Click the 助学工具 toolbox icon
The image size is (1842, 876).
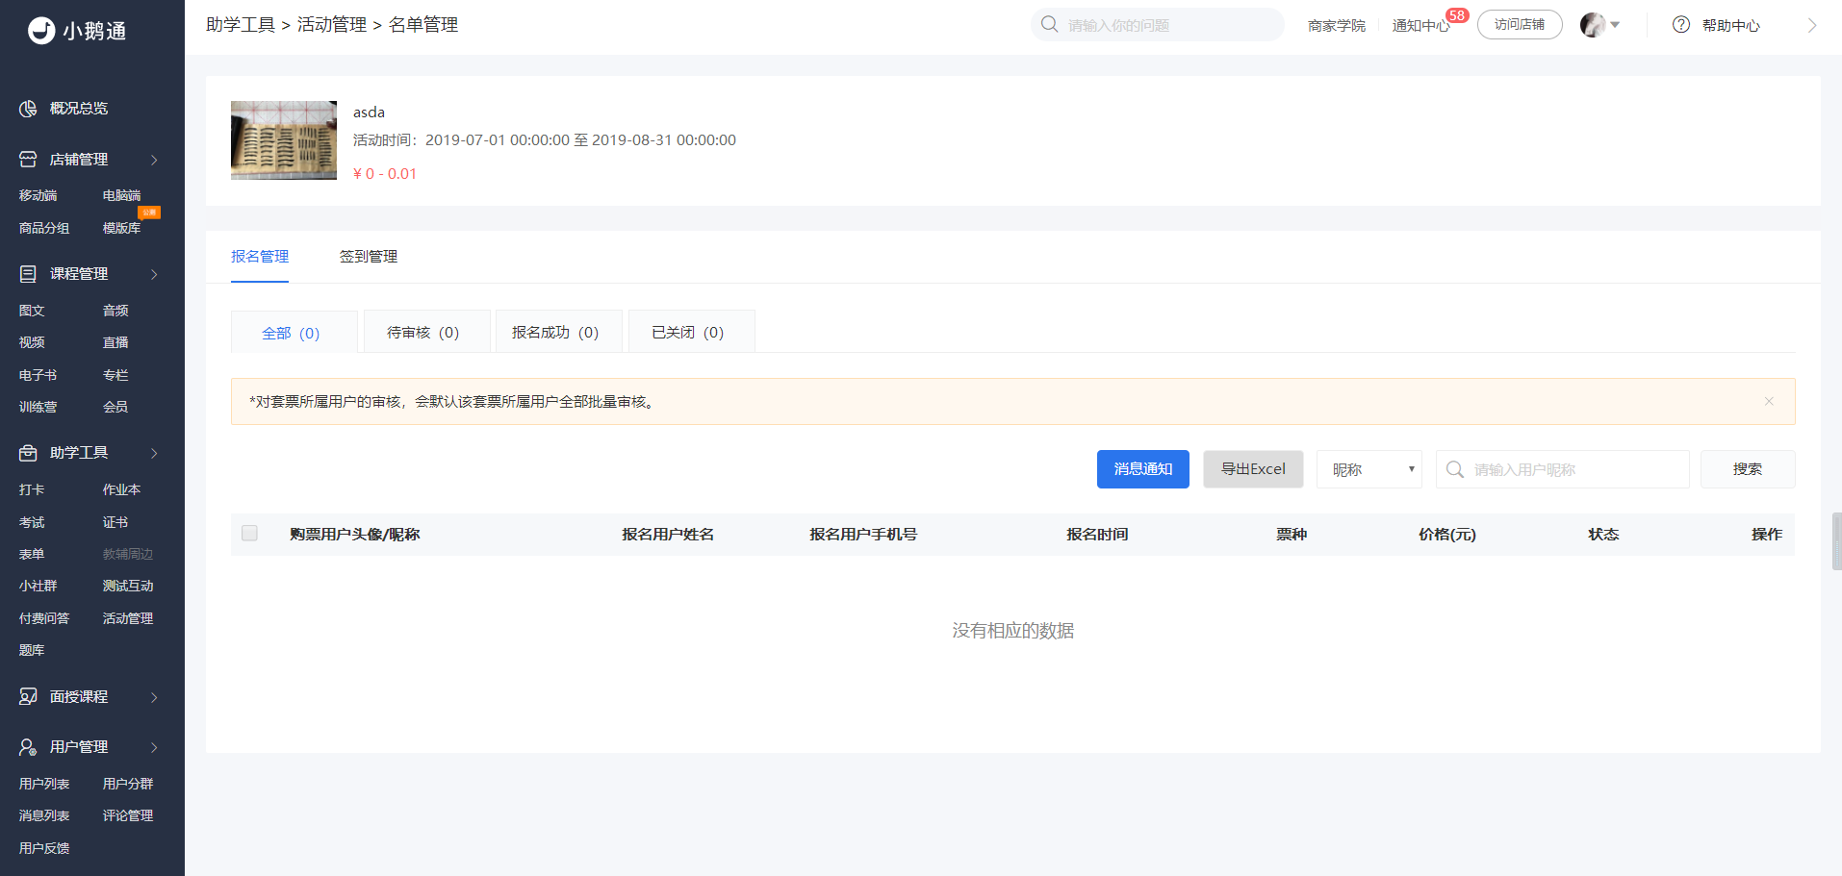[x=28, y=453]
